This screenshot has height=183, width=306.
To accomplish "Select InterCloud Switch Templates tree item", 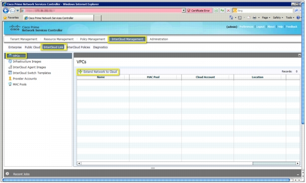I will 32,73.
